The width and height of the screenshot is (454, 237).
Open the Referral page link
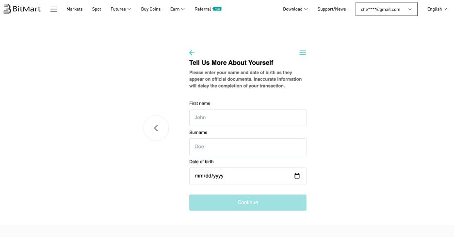click(203, 9)
